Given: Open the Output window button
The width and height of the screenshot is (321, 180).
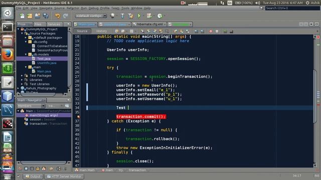Looking at the screenshot, I should tap(33, 176).
